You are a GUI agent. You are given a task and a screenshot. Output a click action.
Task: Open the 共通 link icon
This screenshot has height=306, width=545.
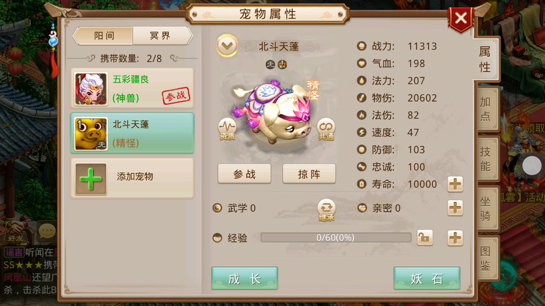pos(326,129)
